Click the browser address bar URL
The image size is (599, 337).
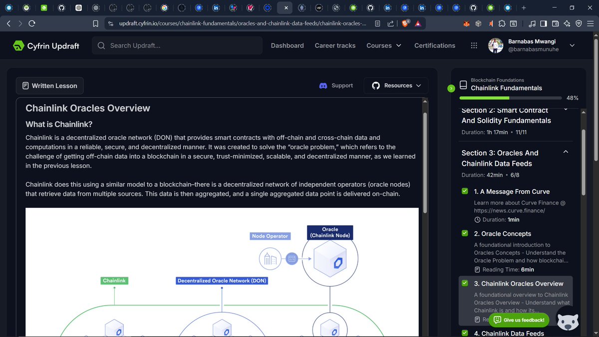coord(243,23)
